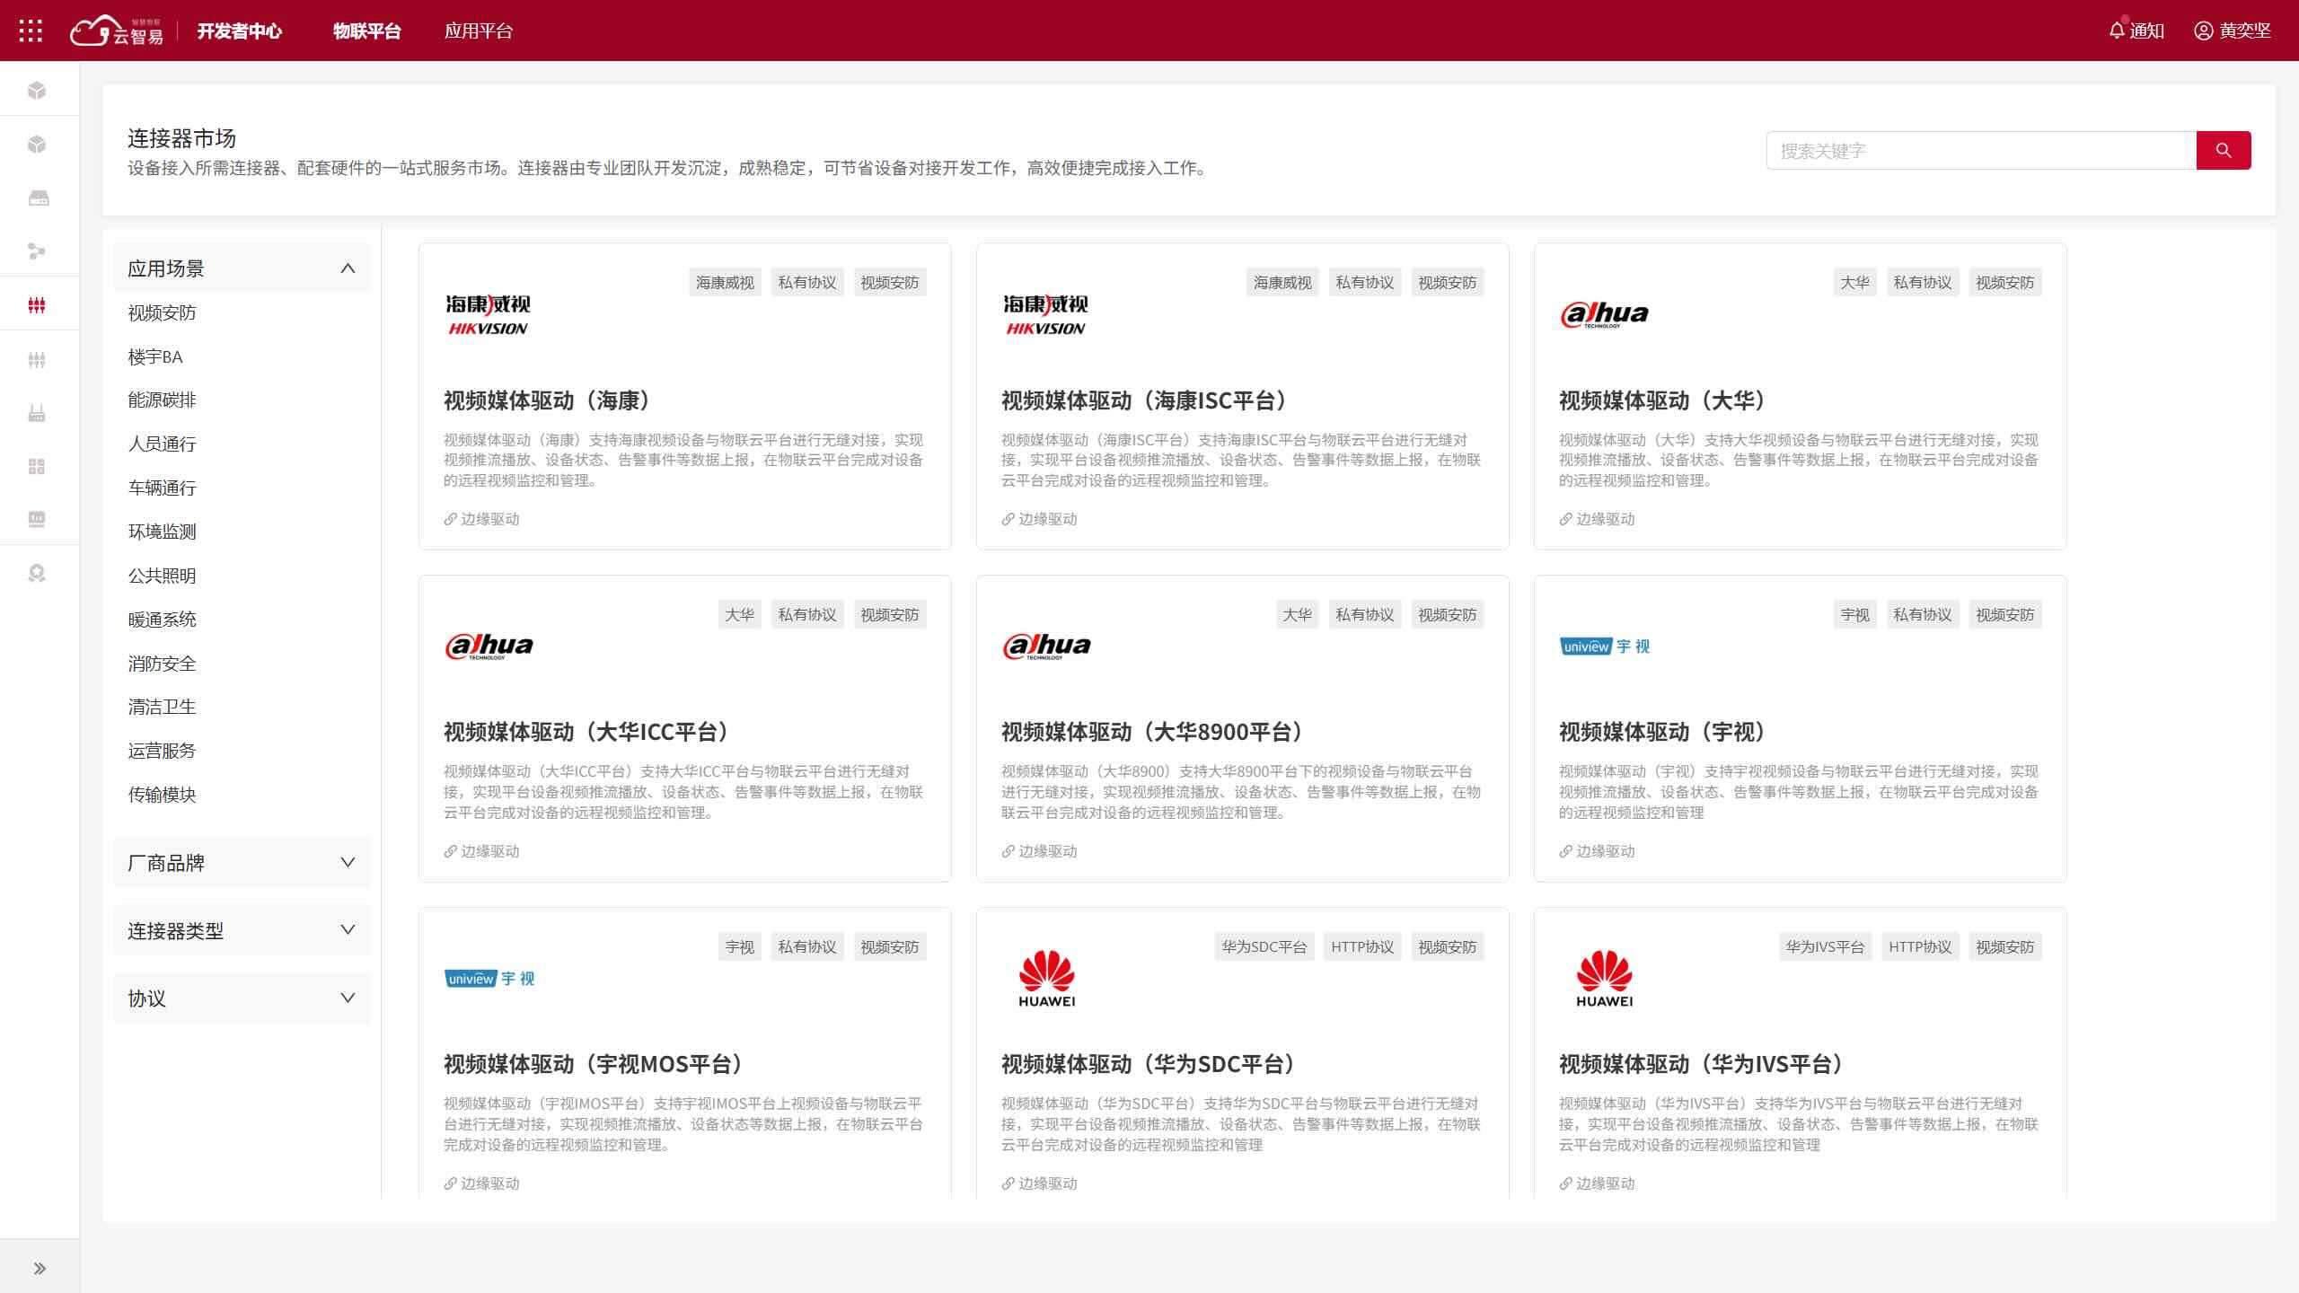This screenshot has height=1293, width=2299.
Task: Filter by 清洁卫生 scenario
Action: pyautogui.click(x=162, y=707)
